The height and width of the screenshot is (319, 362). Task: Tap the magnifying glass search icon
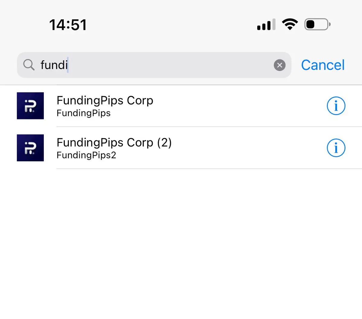click(x=29, y=65)
